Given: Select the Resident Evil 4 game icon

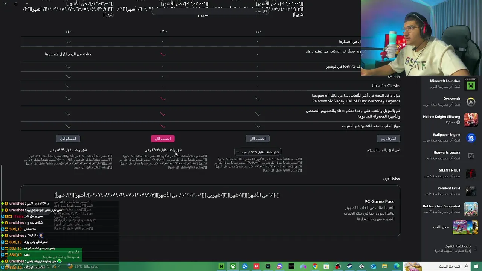Looking at the screenshot, I should click(x=471, y=192).
